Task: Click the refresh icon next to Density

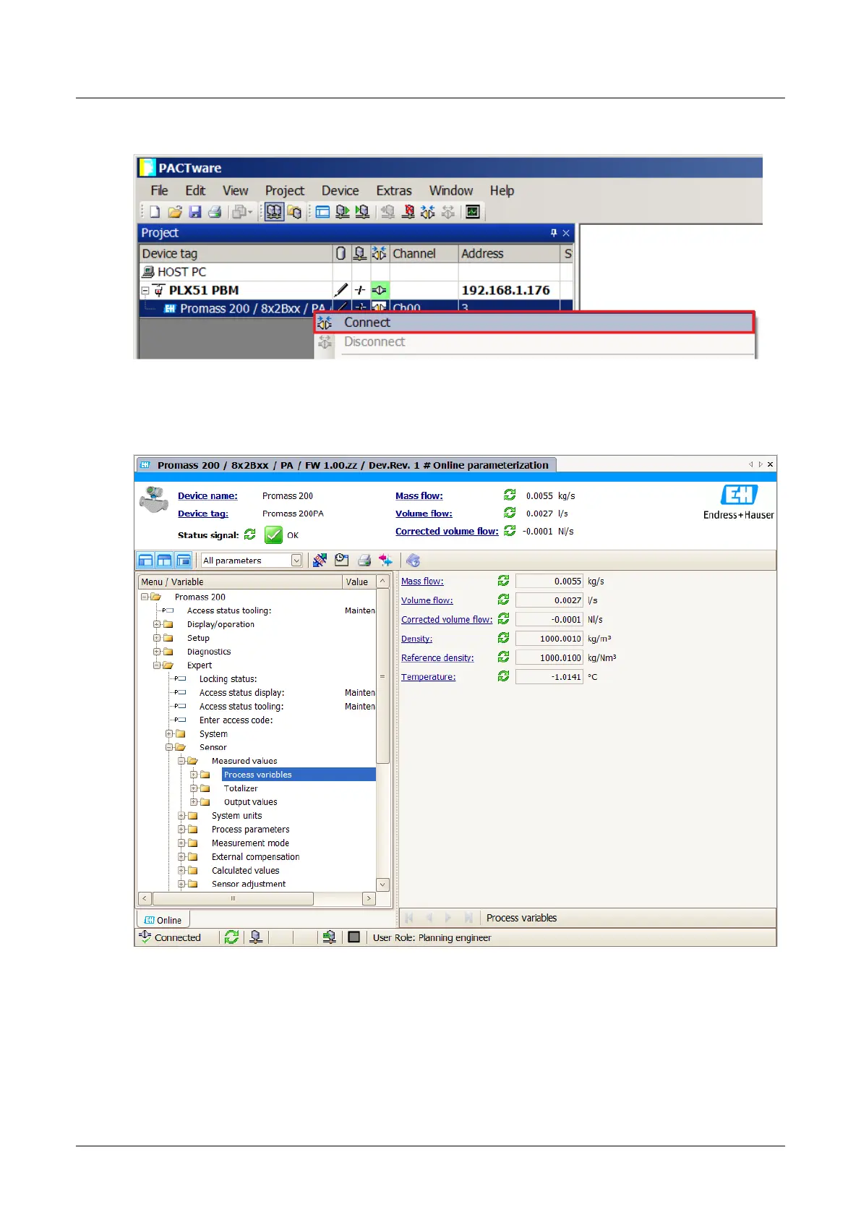Action: click(503, 638)
